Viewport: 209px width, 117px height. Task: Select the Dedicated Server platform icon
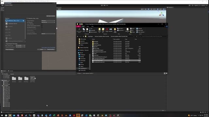point(7,24)
